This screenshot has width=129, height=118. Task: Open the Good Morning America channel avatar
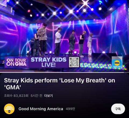coord(9,109)
